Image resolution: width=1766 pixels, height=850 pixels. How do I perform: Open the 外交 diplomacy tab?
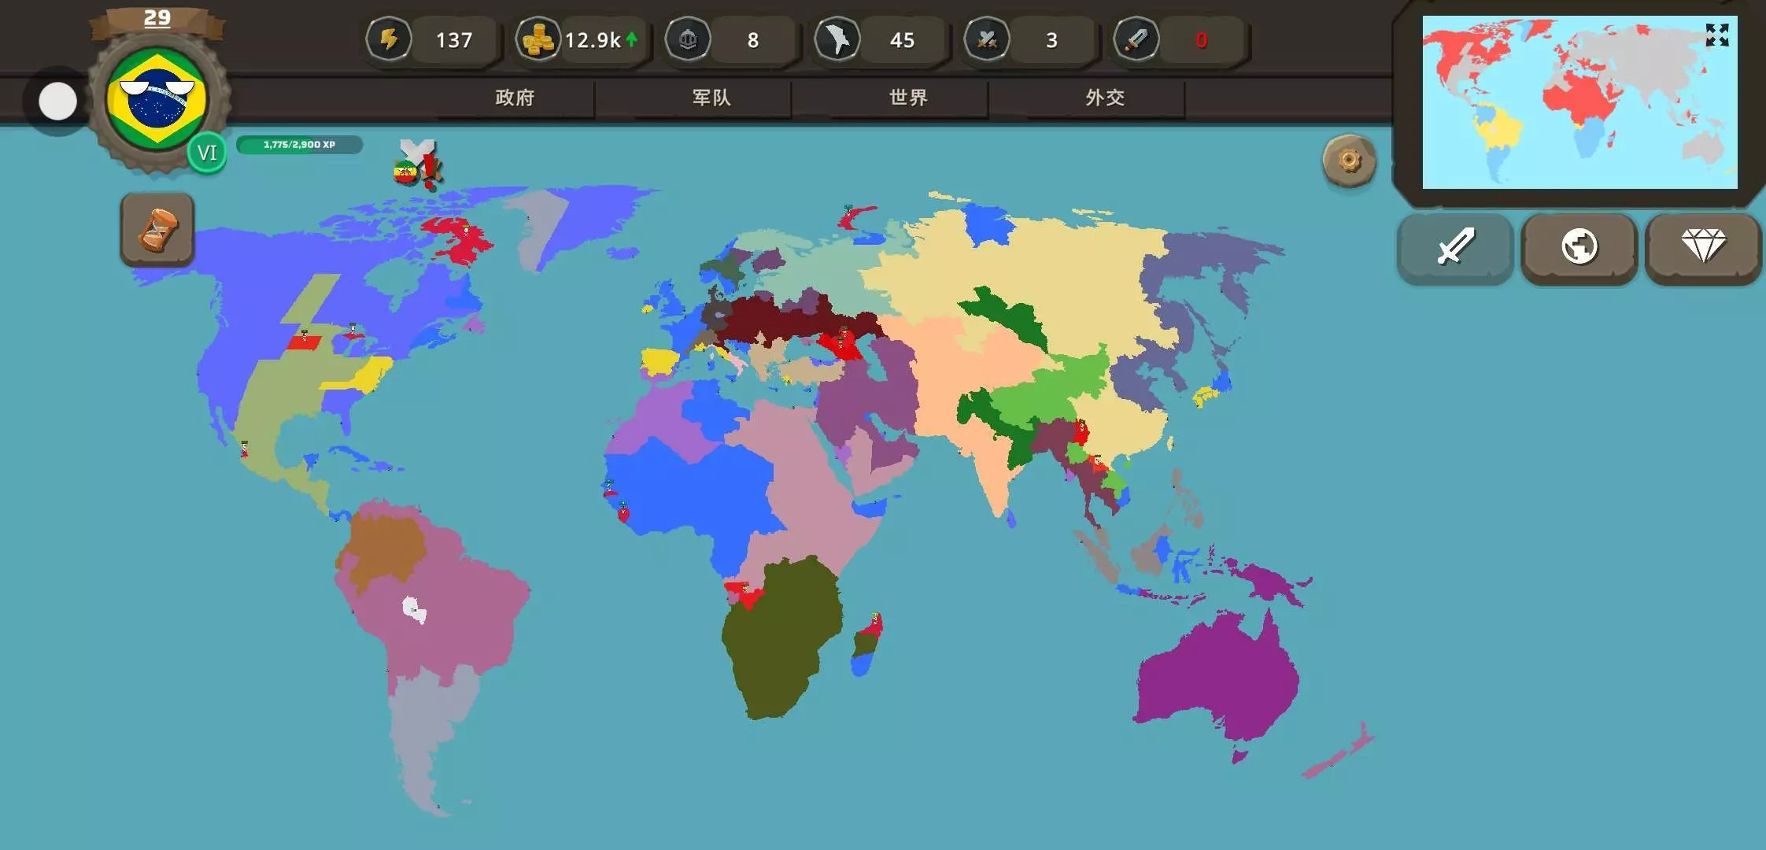coord(1105,98)
